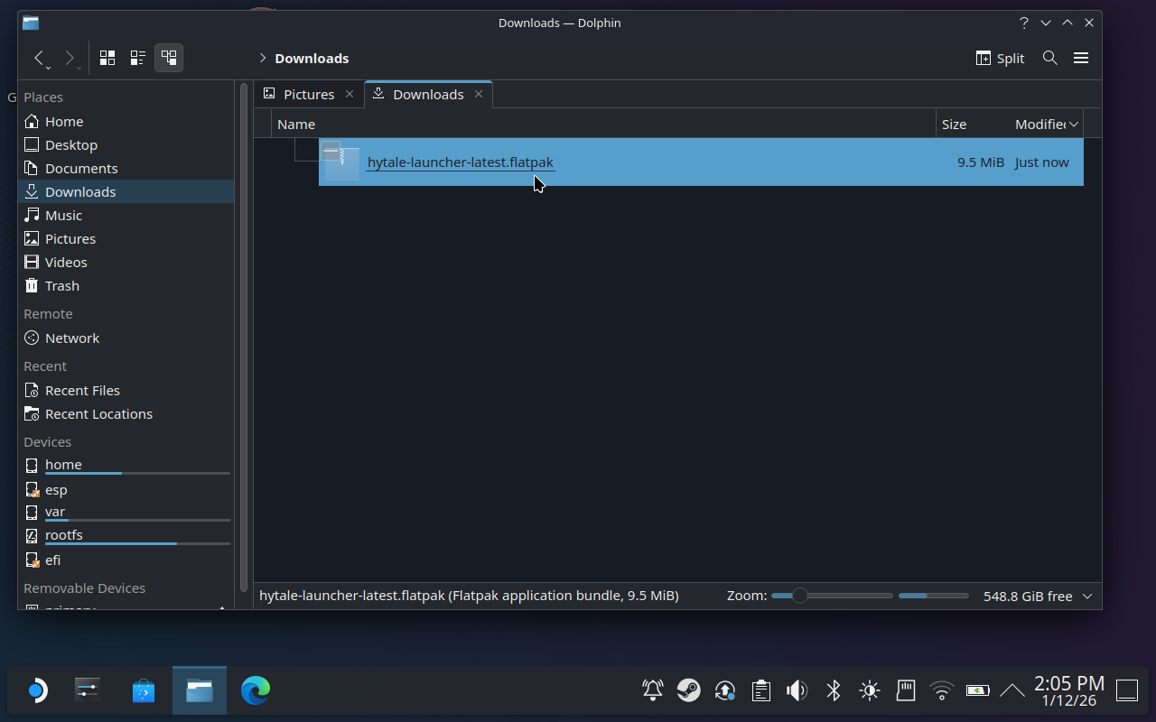Open the Modified column sort dropdown
Viewport: 1156px width, 722px height.
[x=1075, y=124]
